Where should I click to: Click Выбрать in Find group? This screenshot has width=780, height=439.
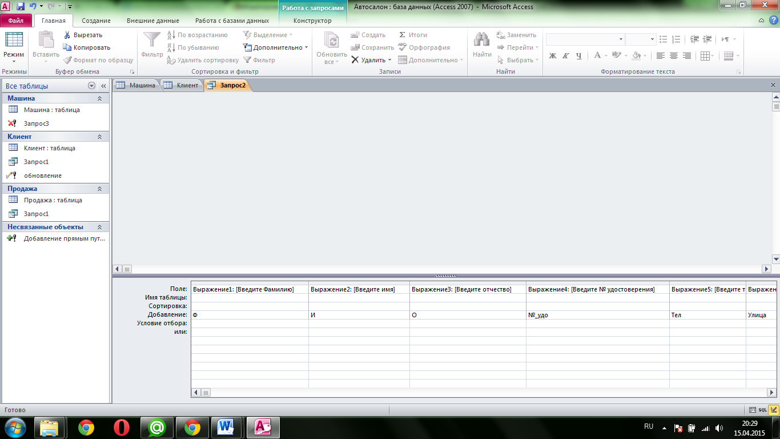pyautogui.click(x=517, y=60)
